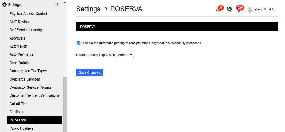The width and height of the screenshot is (285, 132).
Task: Click the up arrow beside Settings
Action: tap(57, 4)
